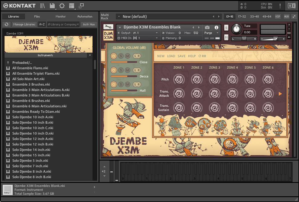The image size is (299, 202).
Task: Click the Close mic volume slider
Action: coord(124,62)
